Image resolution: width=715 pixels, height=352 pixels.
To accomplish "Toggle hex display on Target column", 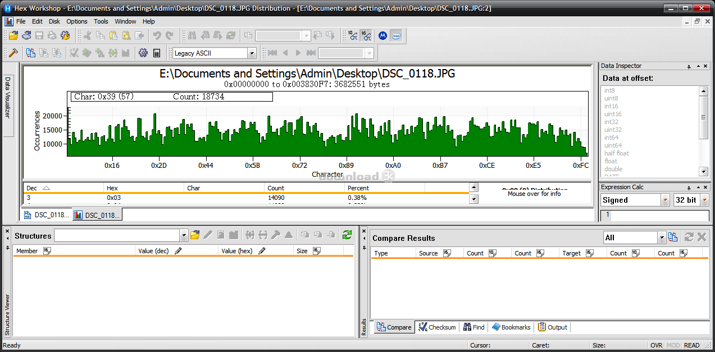I will pos(590,253).
